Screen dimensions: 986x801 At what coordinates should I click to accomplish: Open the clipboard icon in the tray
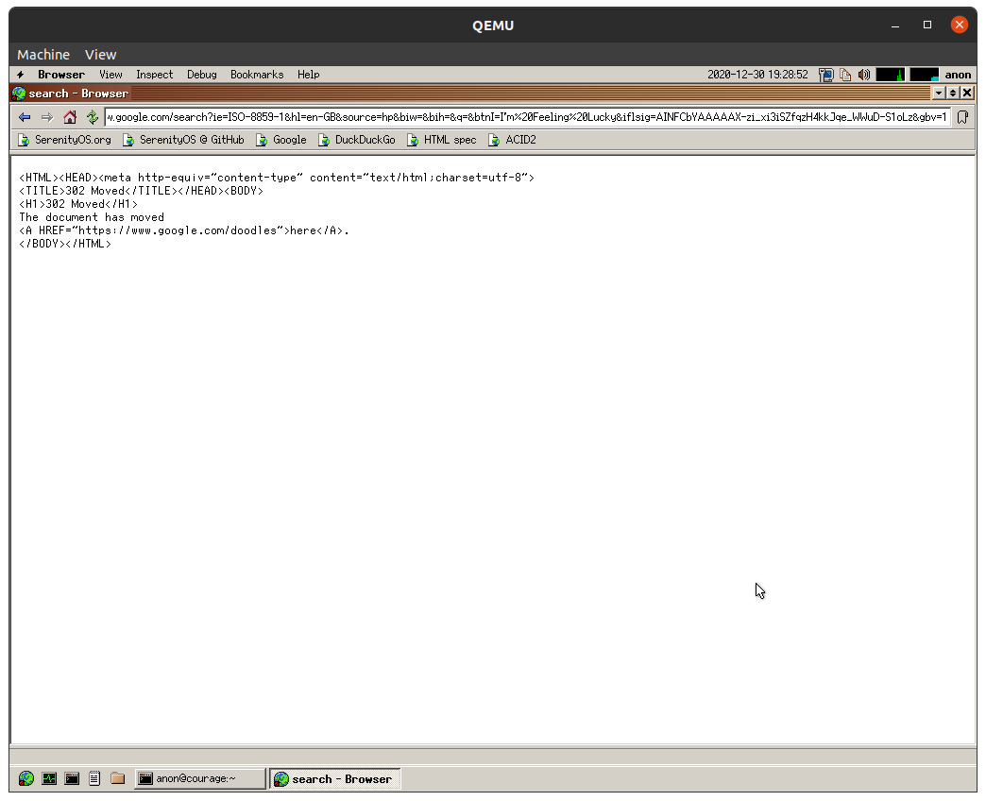[x=844, y=75]
